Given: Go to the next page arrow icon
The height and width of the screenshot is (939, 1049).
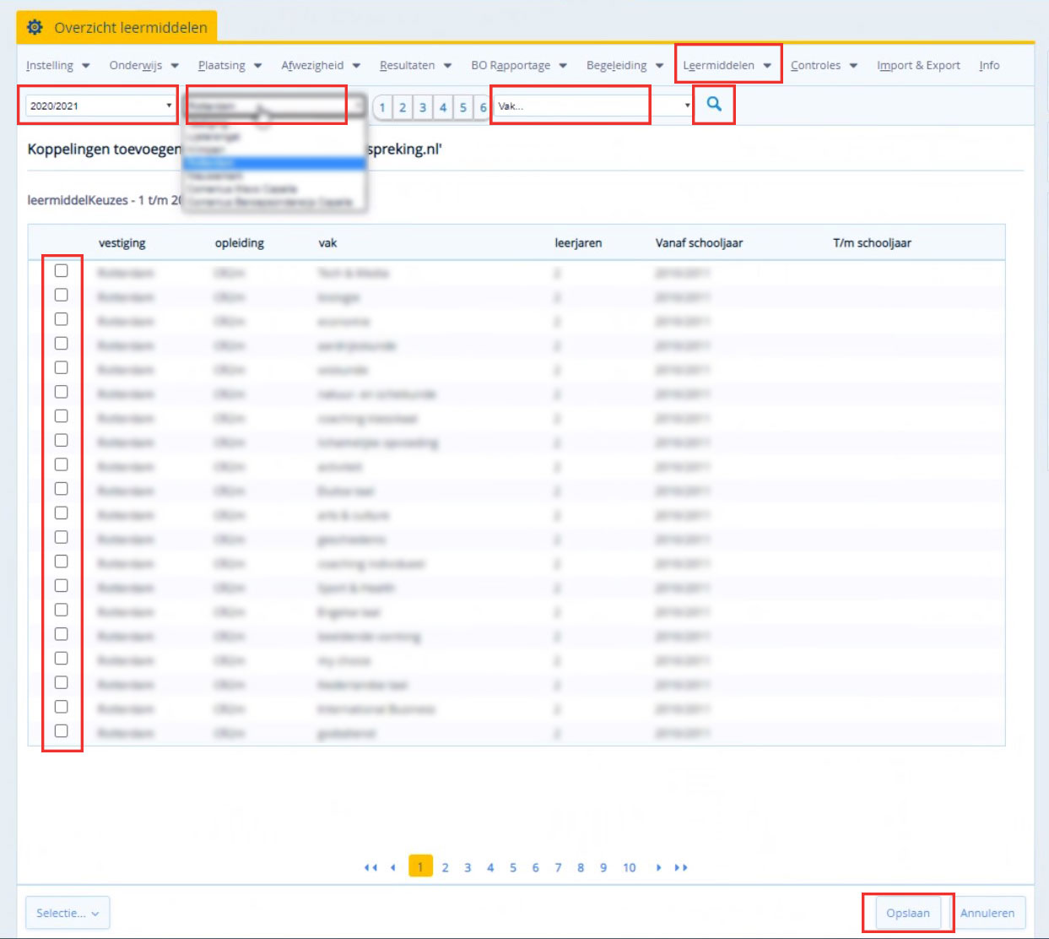Looking at the screenshot, I should click(x=658, y=867).
